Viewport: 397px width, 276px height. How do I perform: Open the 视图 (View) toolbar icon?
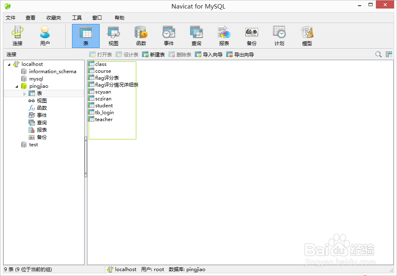[113, 36]
